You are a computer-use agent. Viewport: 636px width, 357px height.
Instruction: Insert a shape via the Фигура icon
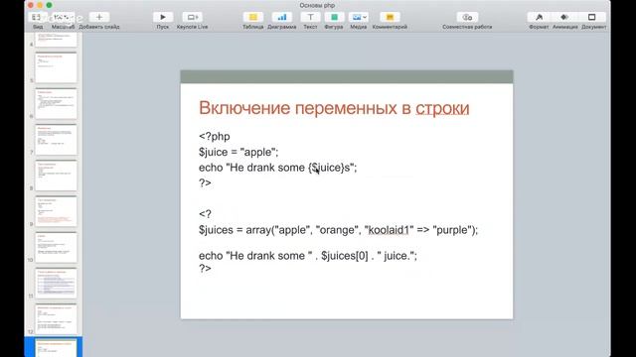tap(334, 18)
